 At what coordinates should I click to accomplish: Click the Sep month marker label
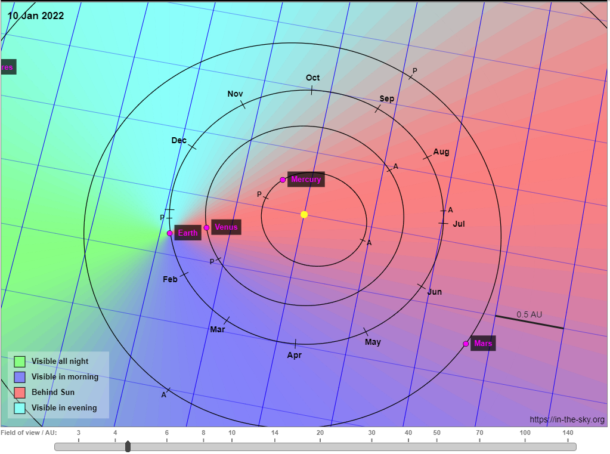coord(387,98)
